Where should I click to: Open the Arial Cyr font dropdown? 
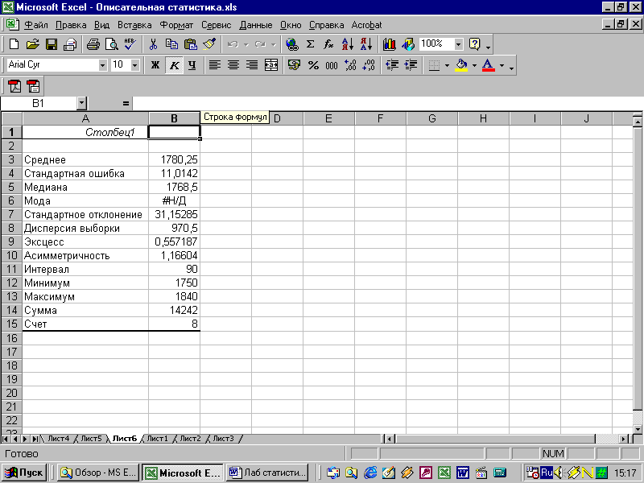(x=102, y=65)
